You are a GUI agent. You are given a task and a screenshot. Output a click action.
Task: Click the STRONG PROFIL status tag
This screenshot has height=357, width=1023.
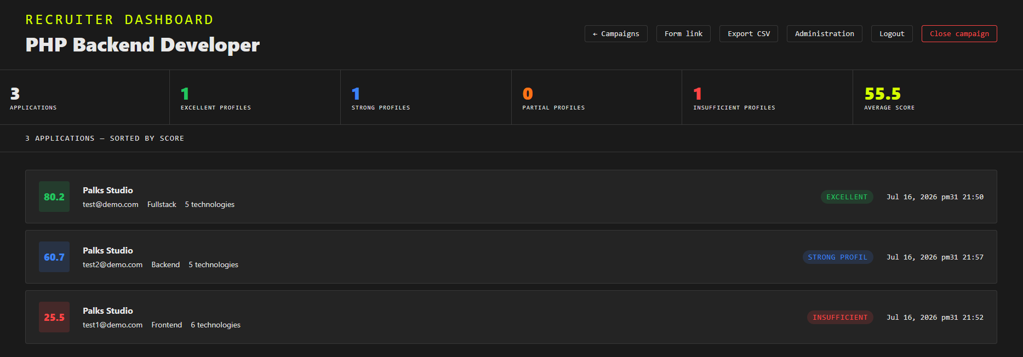tap(838, 257)
